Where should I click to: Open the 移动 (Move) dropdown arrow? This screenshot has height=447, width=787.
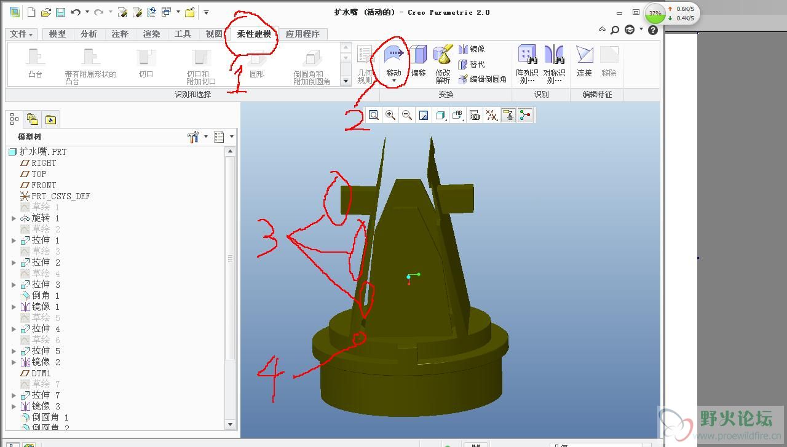[393, 81]
